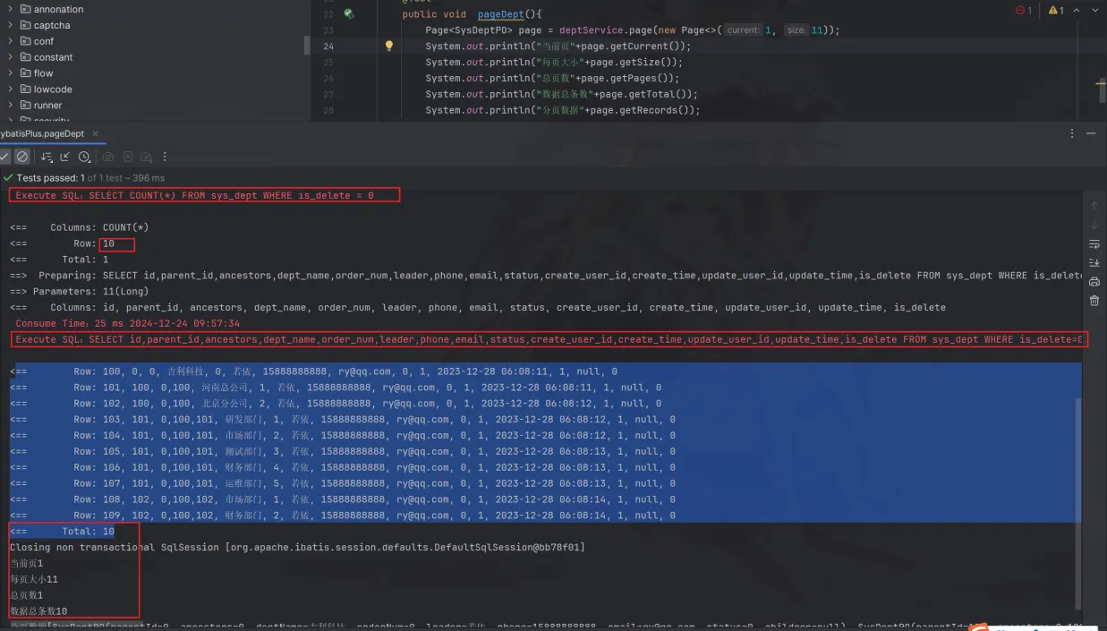Click row 109 console output line
This screenshot has height=631, width=1107.
point(343,516)
